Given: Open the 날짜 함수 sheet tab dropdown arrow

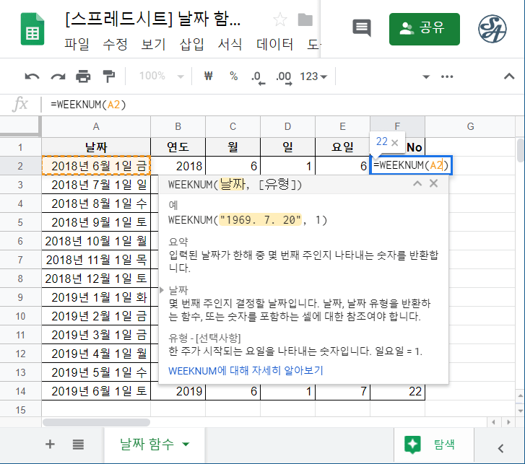Looking at the screenshot, I should click(186, 445).
